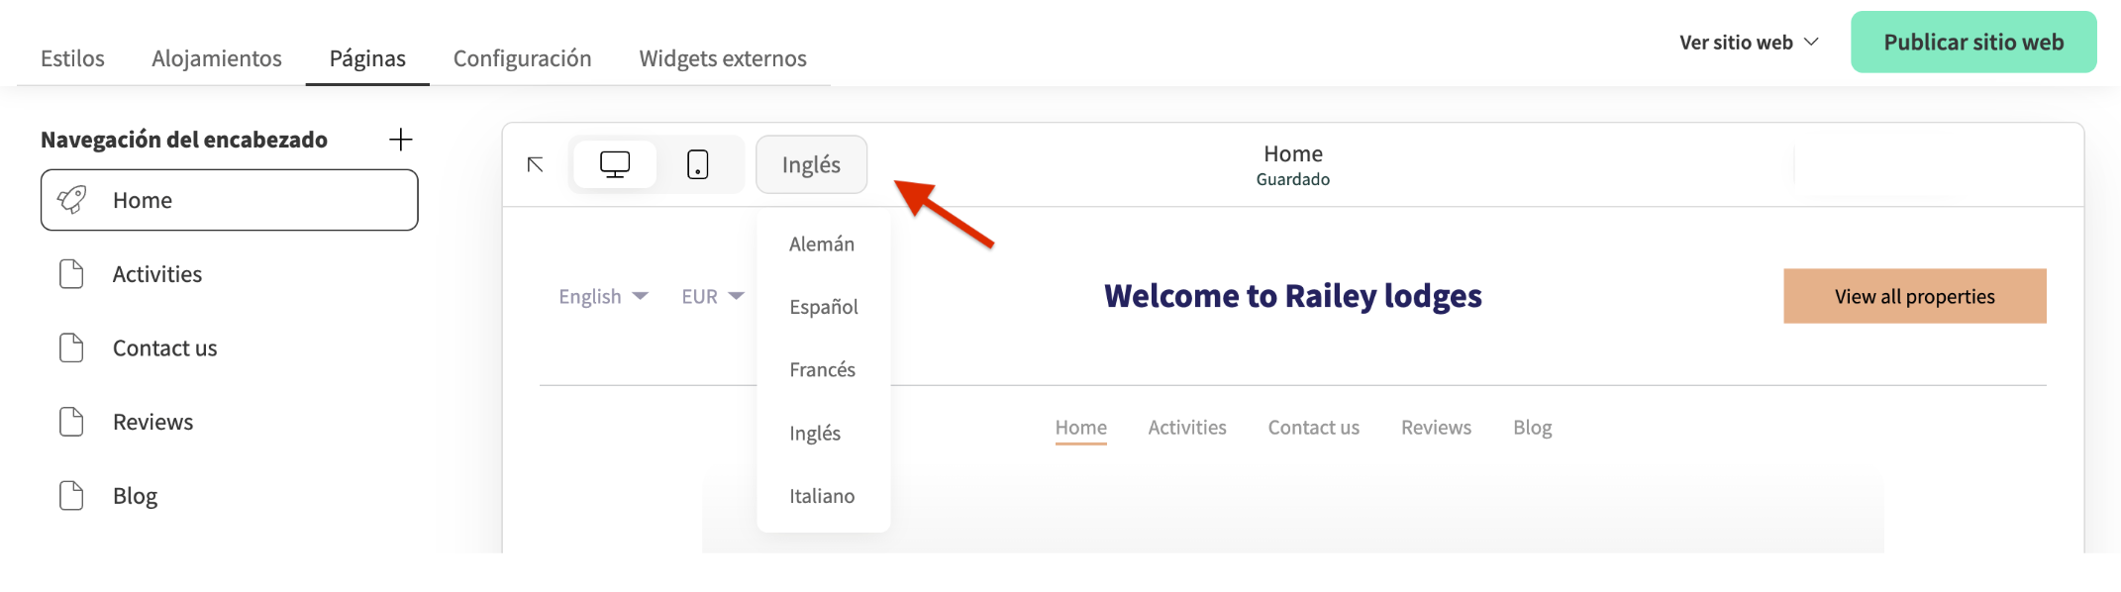Click the page icon next to Activities
This screenshot has width=2121, height=592.
(71, 274)
